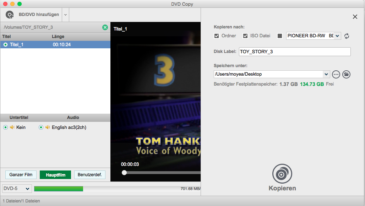The height and width of the screenshot is (206, 365).
Task: Select the Benutzerdef. copy mode
Action: click(x=89, y=175)
